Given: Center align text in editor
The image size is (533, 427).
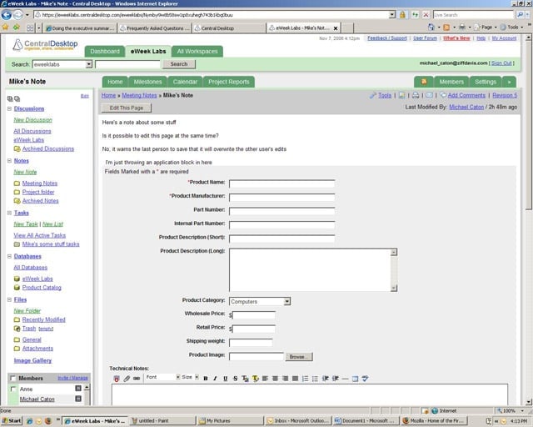Looking at the screenshot, I should point(276,379).
